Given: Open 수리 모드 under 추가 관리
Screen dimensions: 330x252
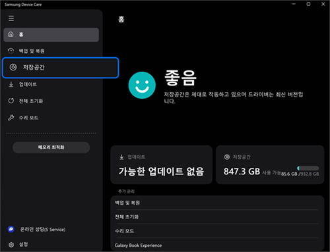Looking at the screenshot, I should 217,231.
